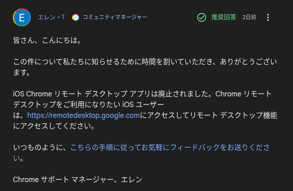The image size is (293, 191).
Task: Click the greeting text 皆さん、こんにちは
Action: click(x=47, y=40)
